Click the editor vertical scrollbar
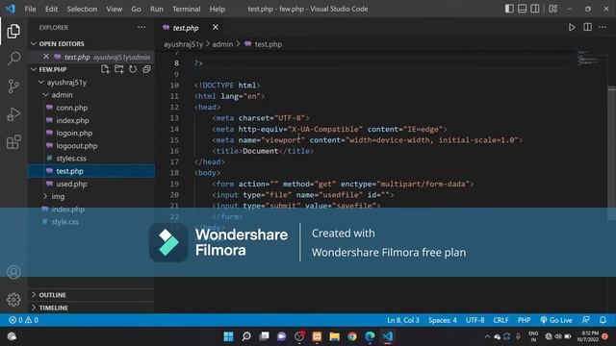This screenshot has width=616, height=346. coord(612,153)
